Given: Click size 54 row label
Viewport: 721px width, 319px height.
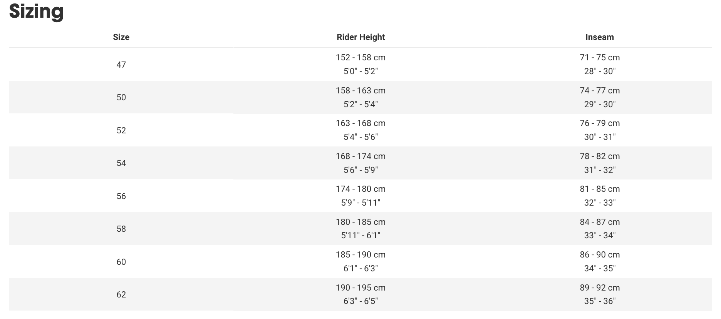Looking at the screenshot, I should click(x=121, y=163).
